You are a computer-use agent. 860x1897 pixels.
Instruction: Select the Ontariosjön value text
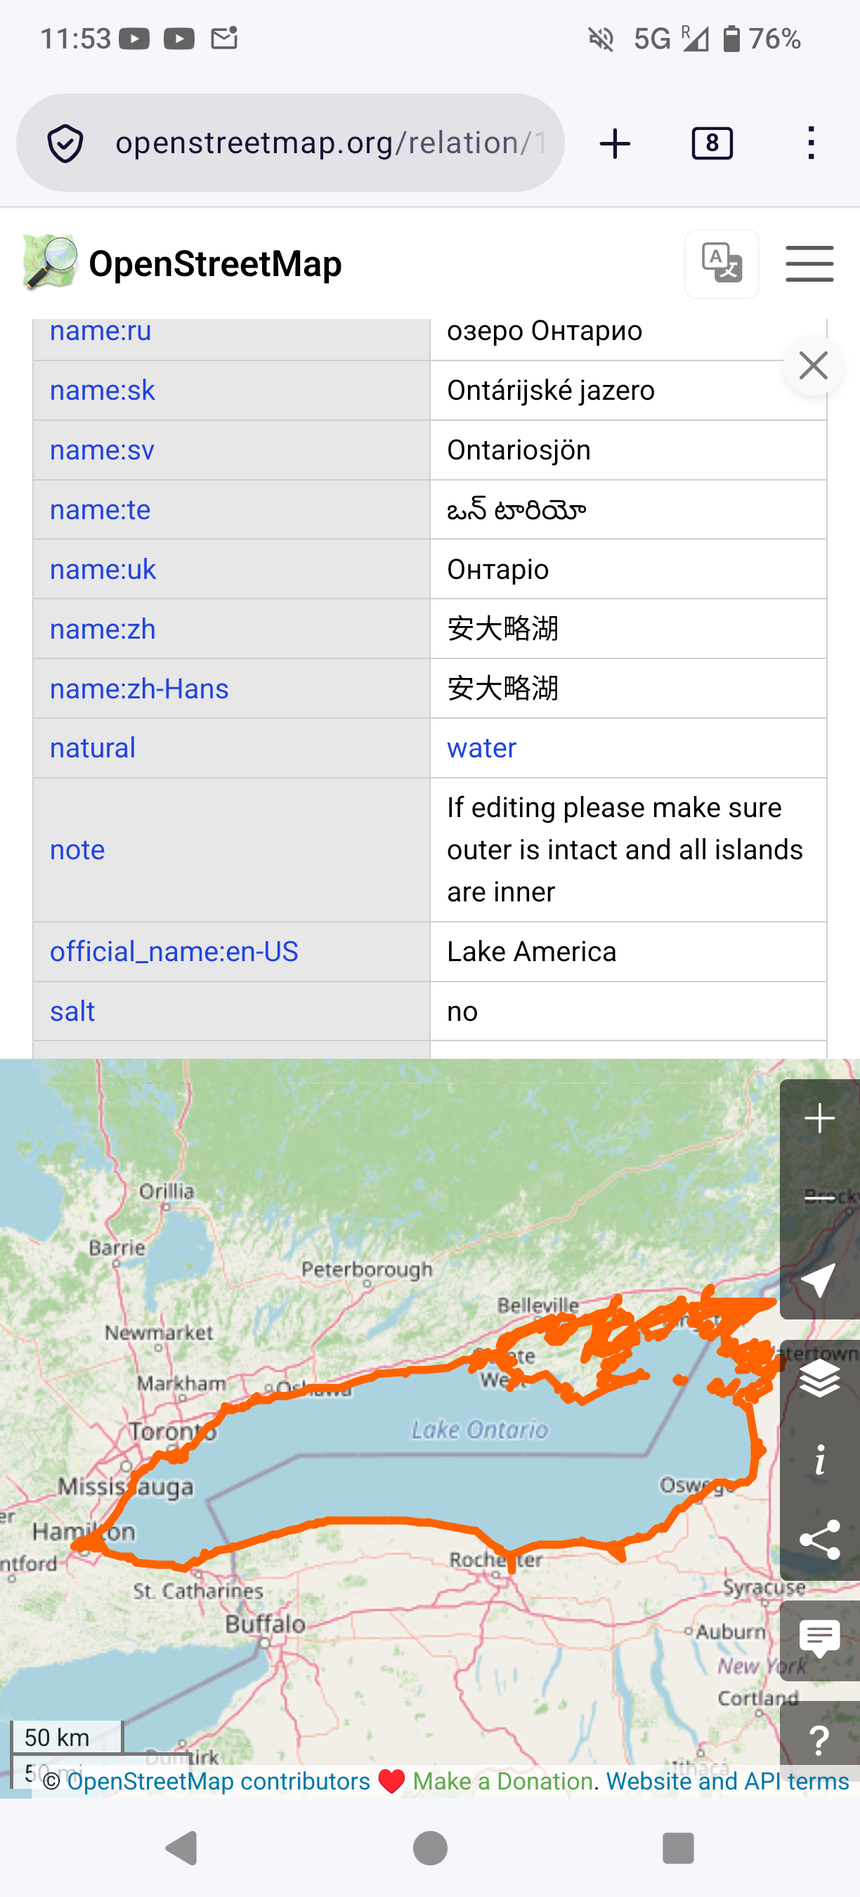(519, 450)
